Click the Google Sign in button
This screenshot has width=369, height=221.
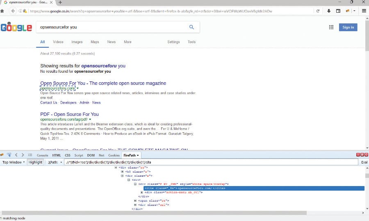click(348, 27)
